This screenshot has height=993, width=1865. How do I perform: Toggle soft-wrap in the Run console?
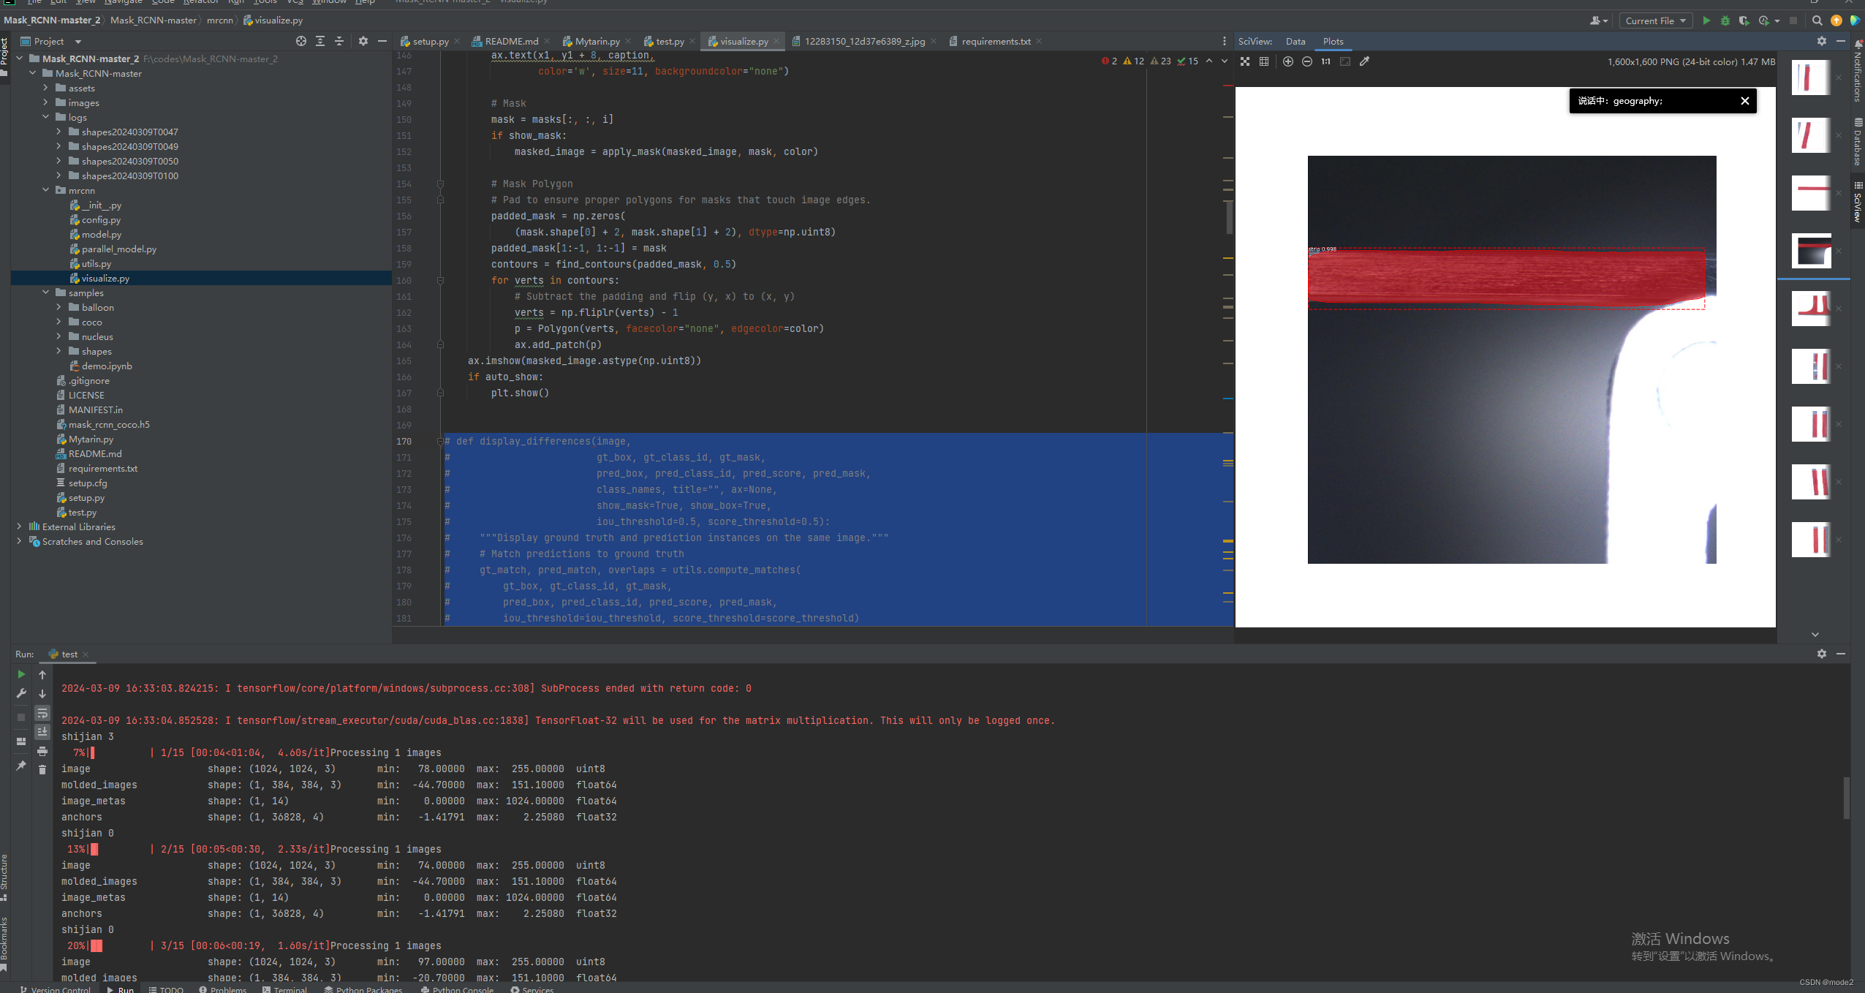(x=42, y=713)
